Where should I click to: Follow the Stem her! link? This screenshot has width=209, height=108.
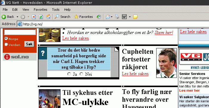pos(164,33)
